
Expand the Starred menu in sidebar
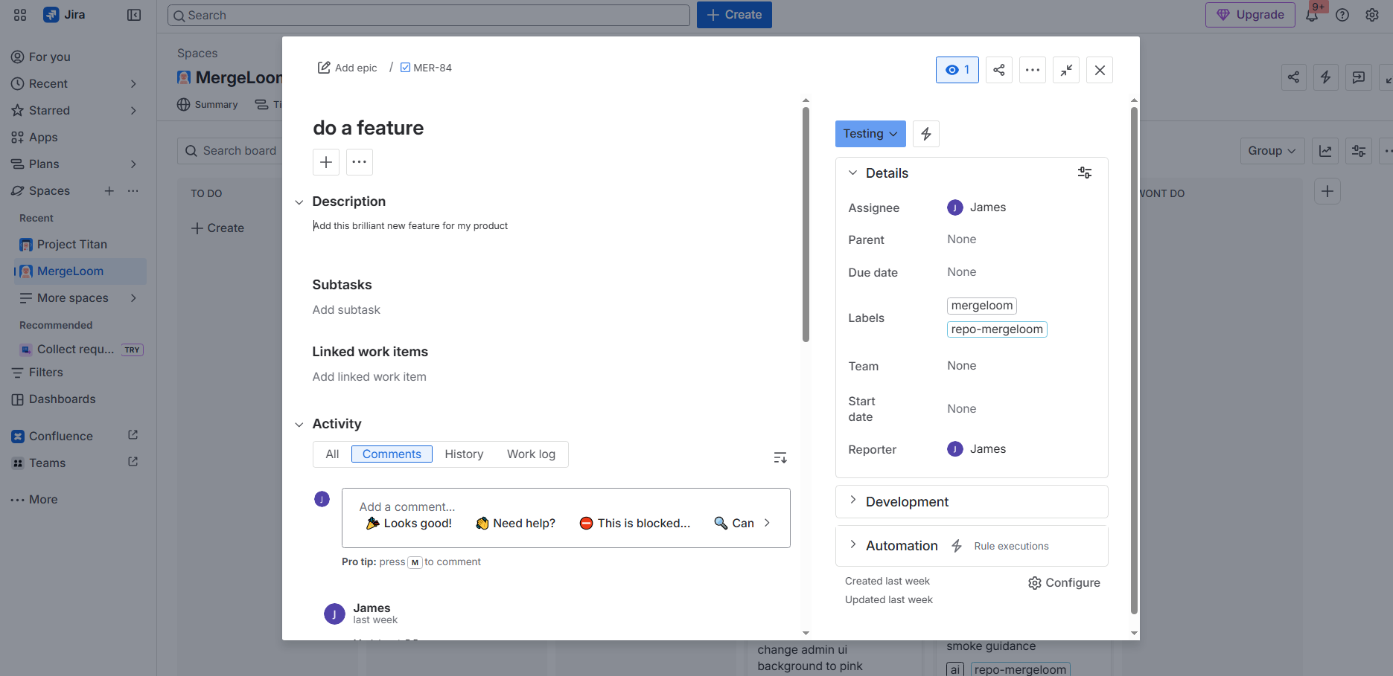coord(133,111)
